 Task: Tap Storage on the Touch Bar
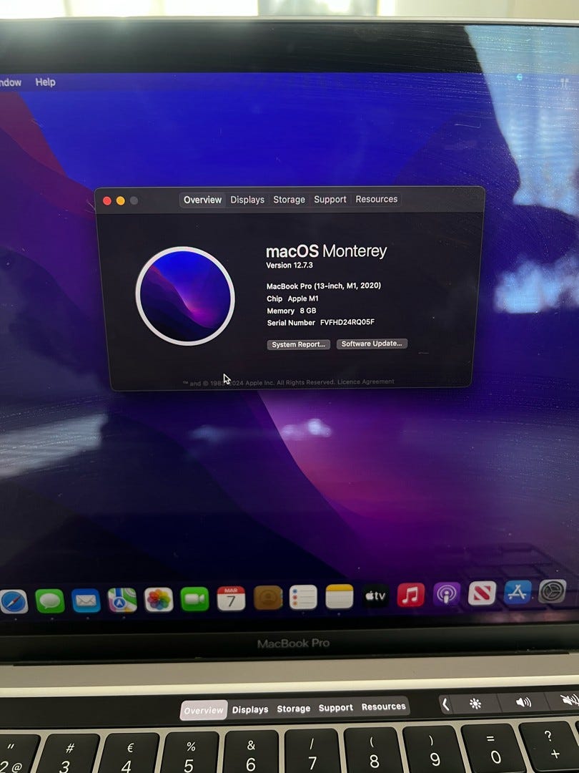[x=294, y=709]
